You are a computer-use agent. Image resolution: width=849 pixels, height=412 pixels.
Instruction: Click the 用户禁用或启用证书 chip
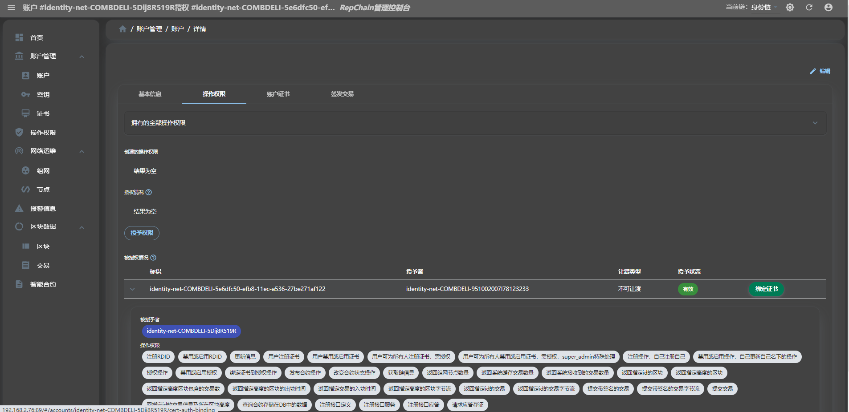pos(336,357)
